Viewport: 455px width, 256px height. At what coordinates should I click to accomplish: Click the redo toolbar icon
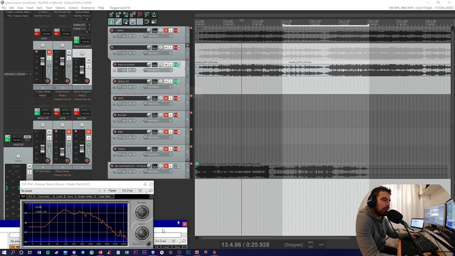(x=147, y=15)
